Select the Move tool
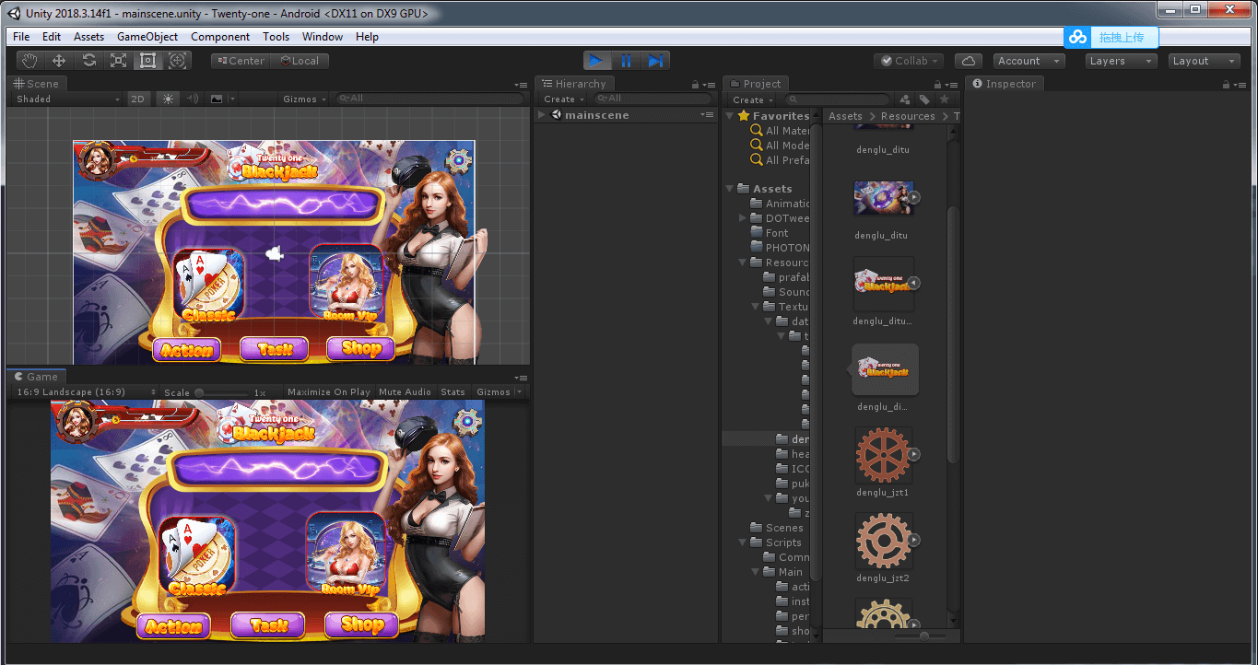 (59, 61)
